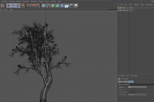
Task: Open the Orientation dropdown showing Camera
Action: [137, 95]
